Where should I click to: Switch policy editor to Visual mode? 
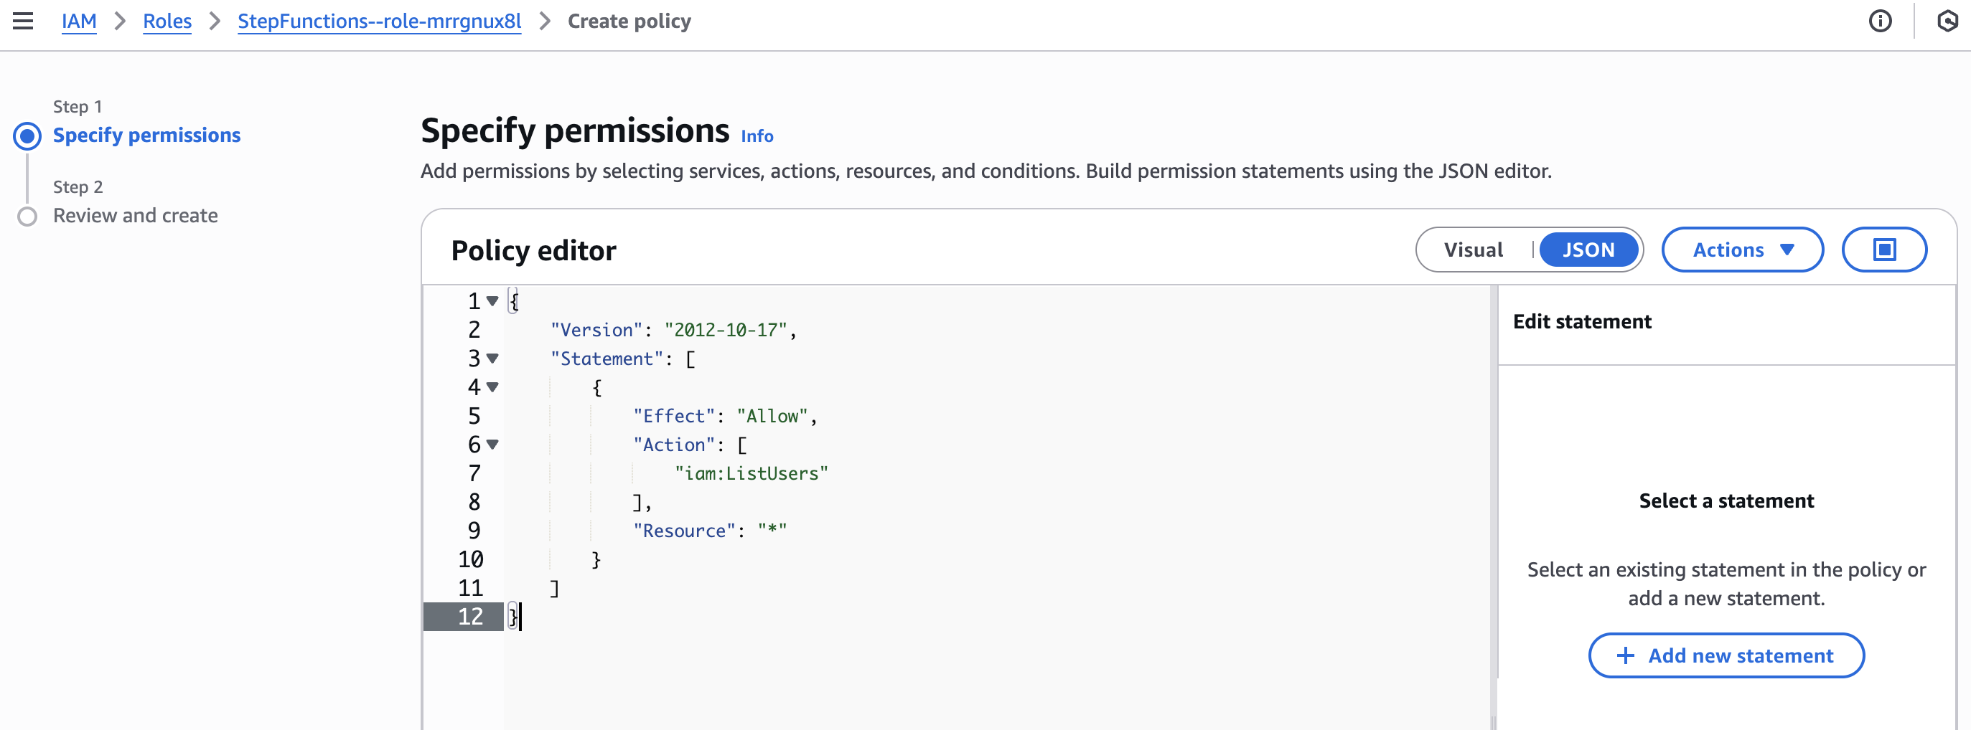tap(1473, 250)
